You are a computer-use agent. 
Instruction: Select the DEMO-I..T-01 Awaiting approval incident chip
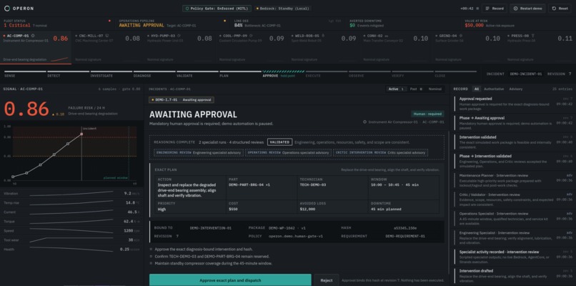coord(182,100)
